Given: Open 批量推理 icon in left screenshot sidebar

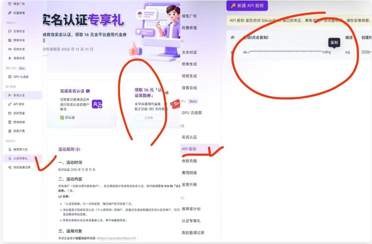Looking at the screenshot, I should [10, 13].
